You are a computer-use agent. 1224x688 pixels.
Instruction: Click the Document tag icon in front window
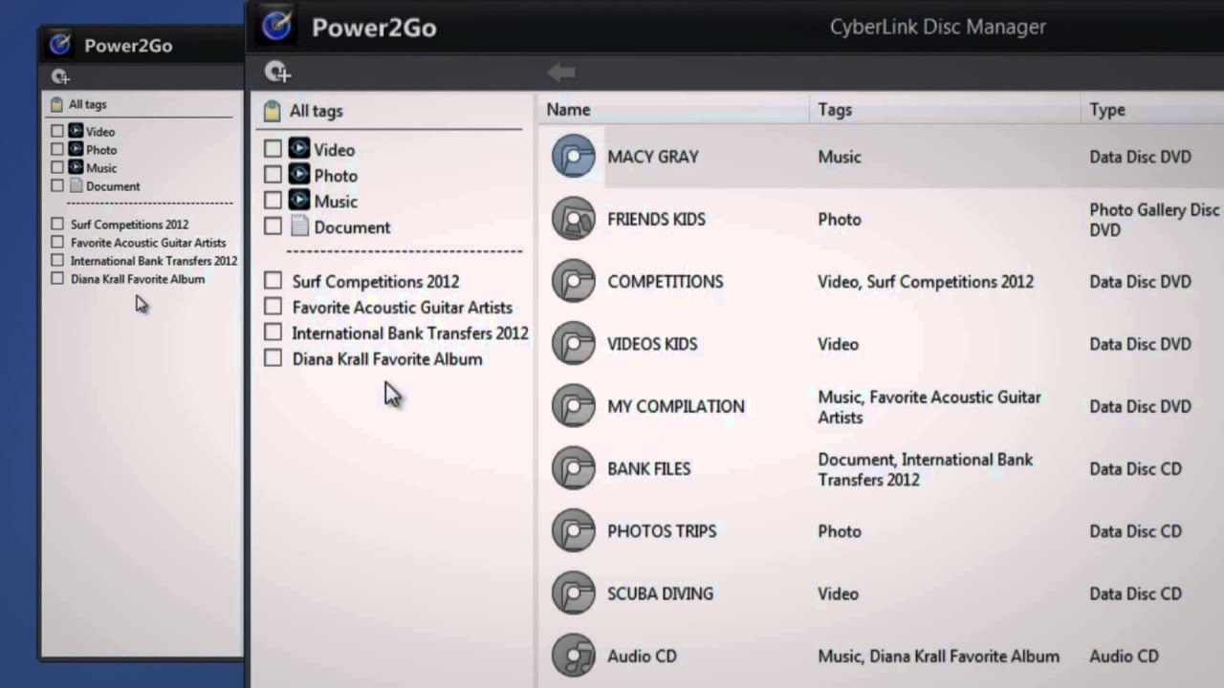[299, 226]
